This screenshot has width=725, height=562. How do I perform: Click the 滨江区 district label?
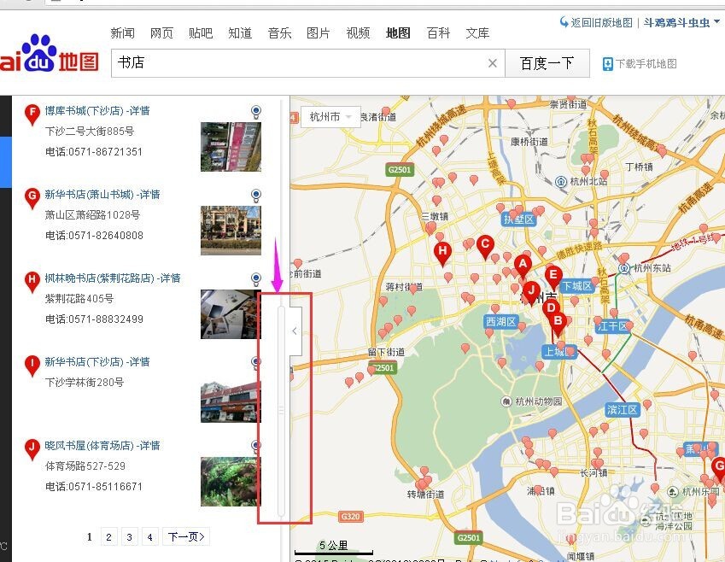[623, 410]
